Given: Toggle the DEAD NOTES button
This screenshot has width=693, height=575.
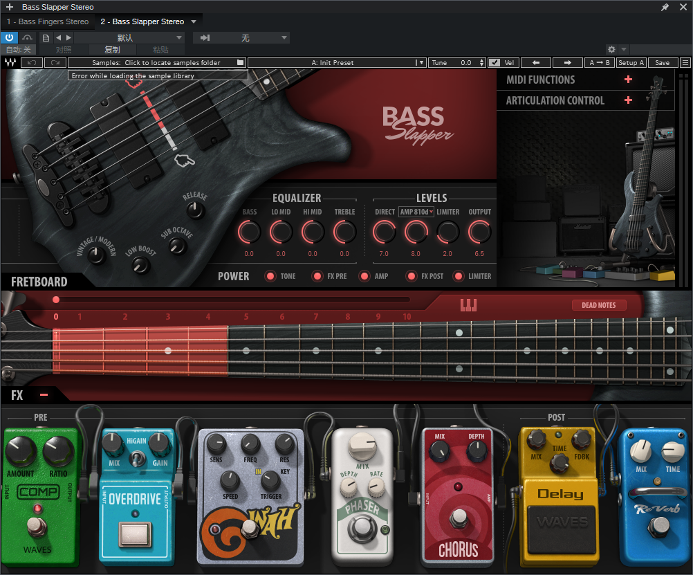Looking at the screenshot, I should pyautogui.click(x=599, y=305).
